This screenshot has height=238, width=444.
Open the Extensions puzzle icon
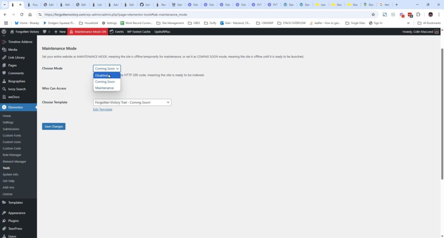pos(418,14)
